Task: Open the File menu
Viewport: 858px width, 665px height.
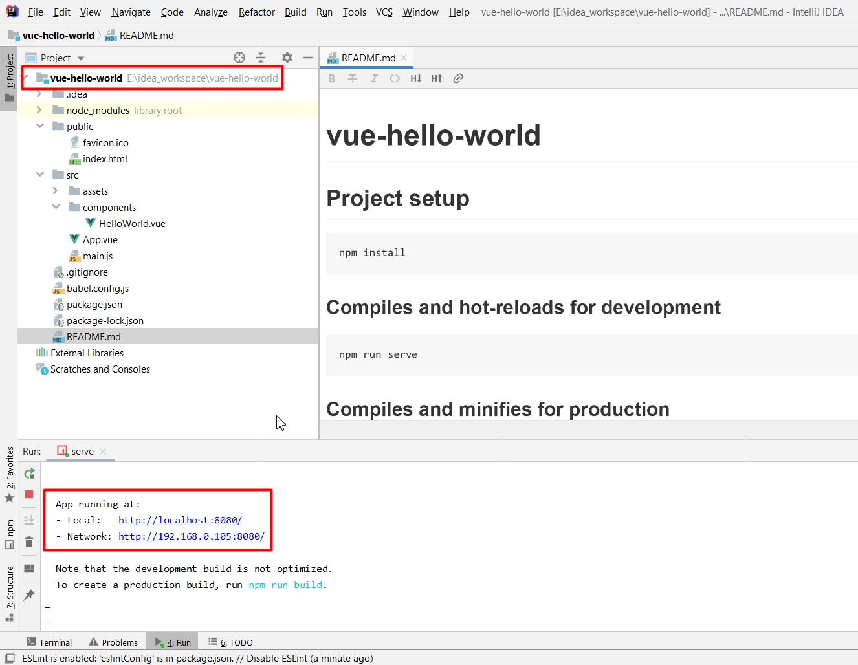Action: point(36,12)
